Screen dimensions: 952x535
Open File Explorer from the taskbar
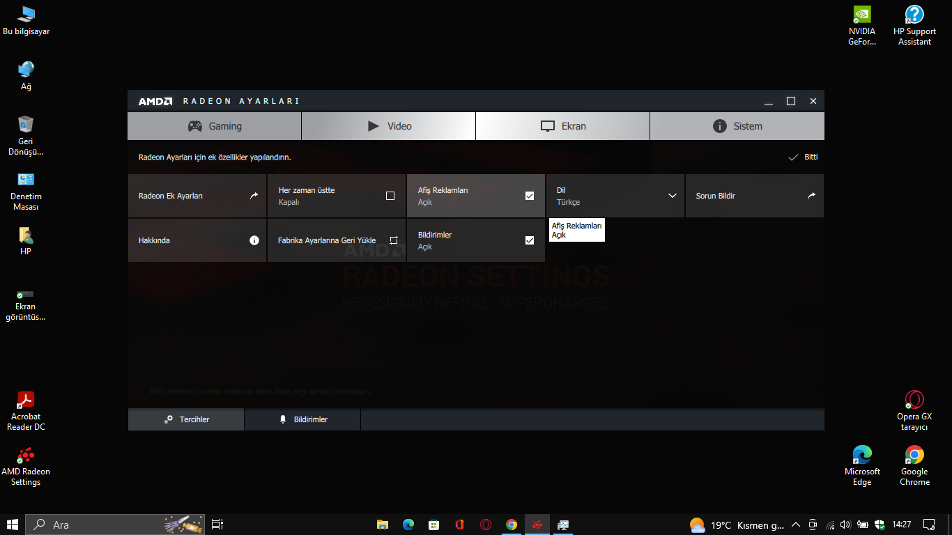[x=382, y=525]
